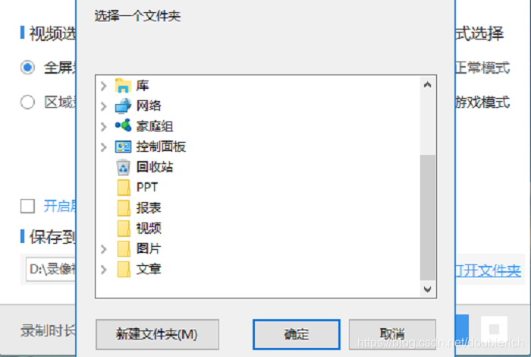The width and height of the screenshot is (531, 357).
Task: Click the 新建文件夹(M) button
Action: tap(157, 334)
